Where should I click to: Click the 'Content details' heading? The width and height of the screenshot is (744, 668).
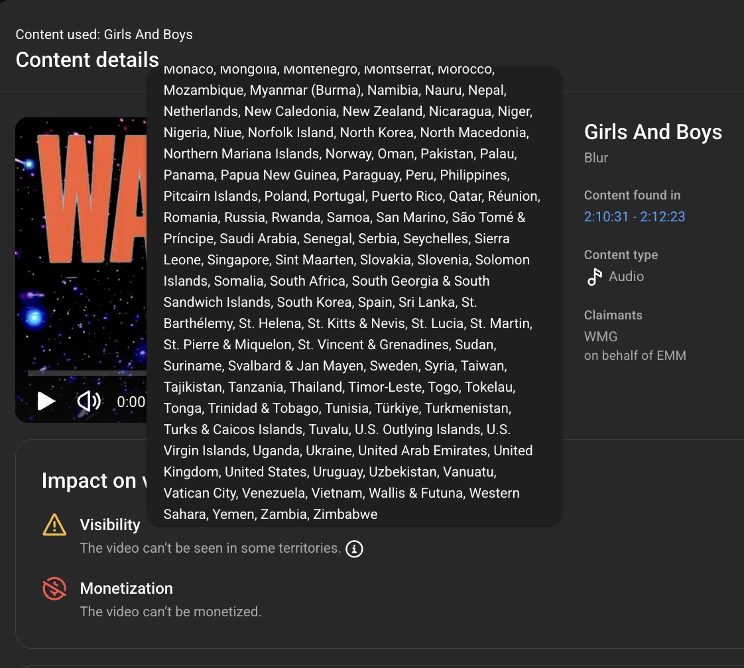click(x=88, y=60)
